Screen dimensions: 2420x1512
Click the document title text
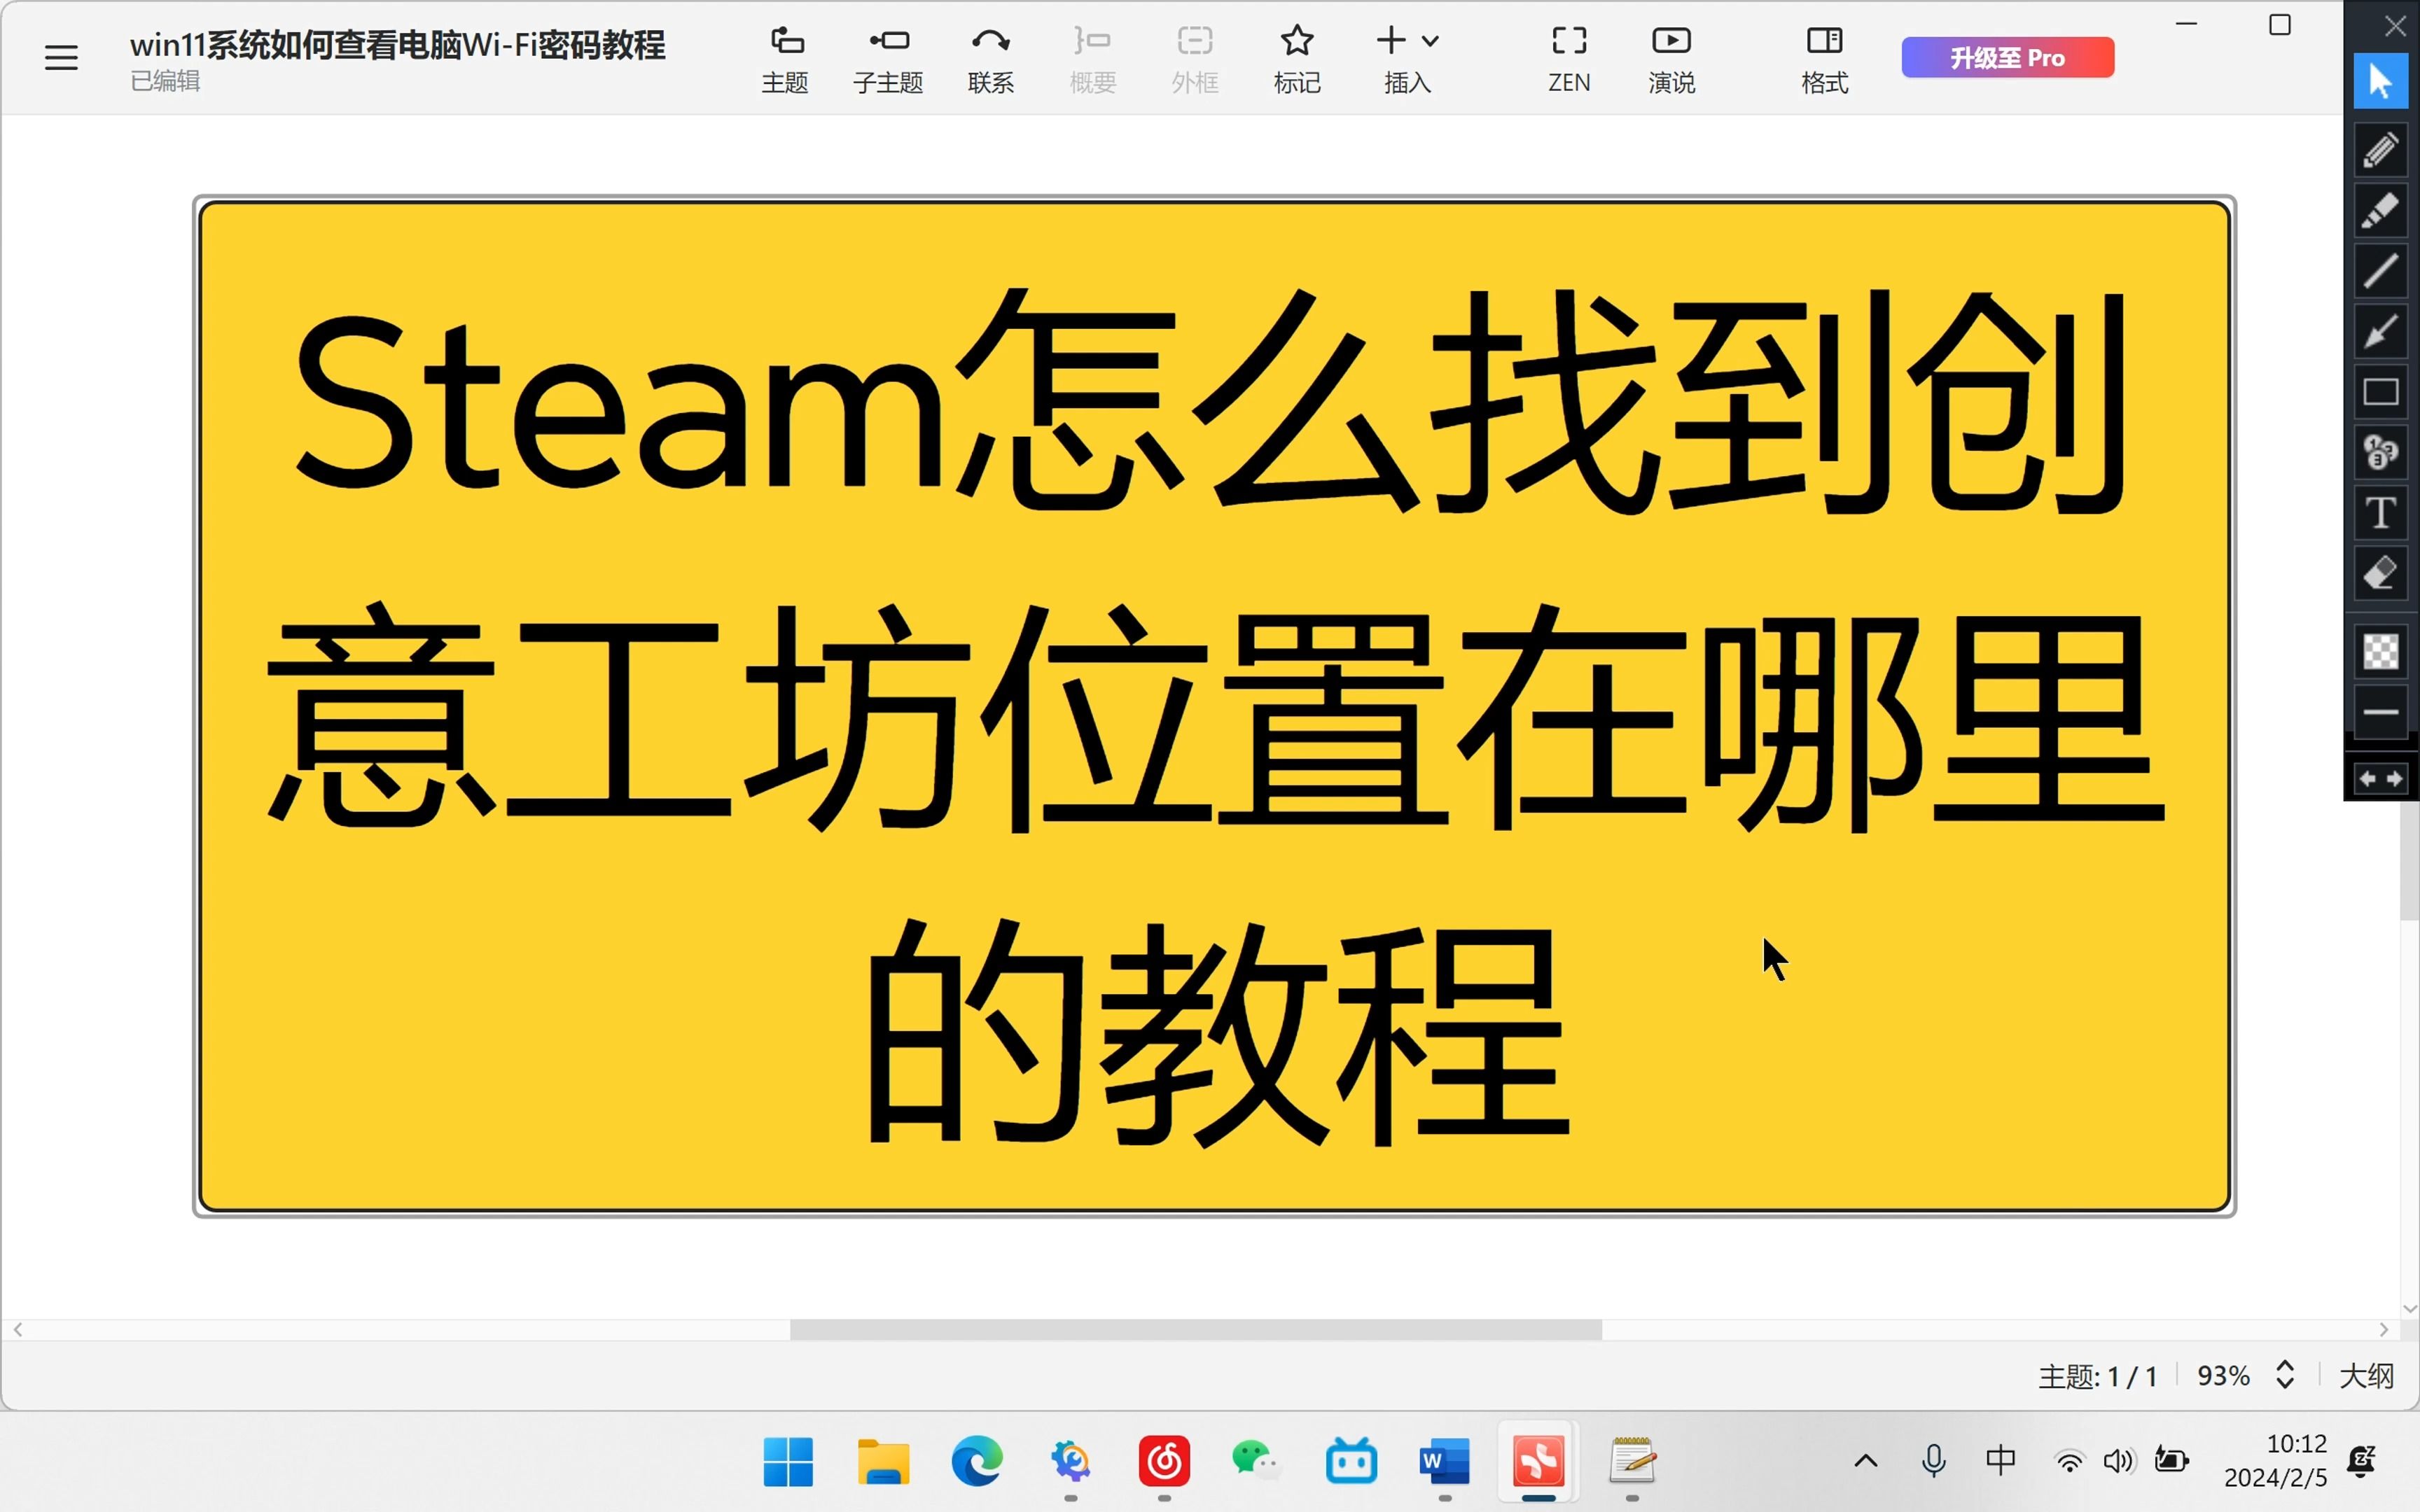397,45
